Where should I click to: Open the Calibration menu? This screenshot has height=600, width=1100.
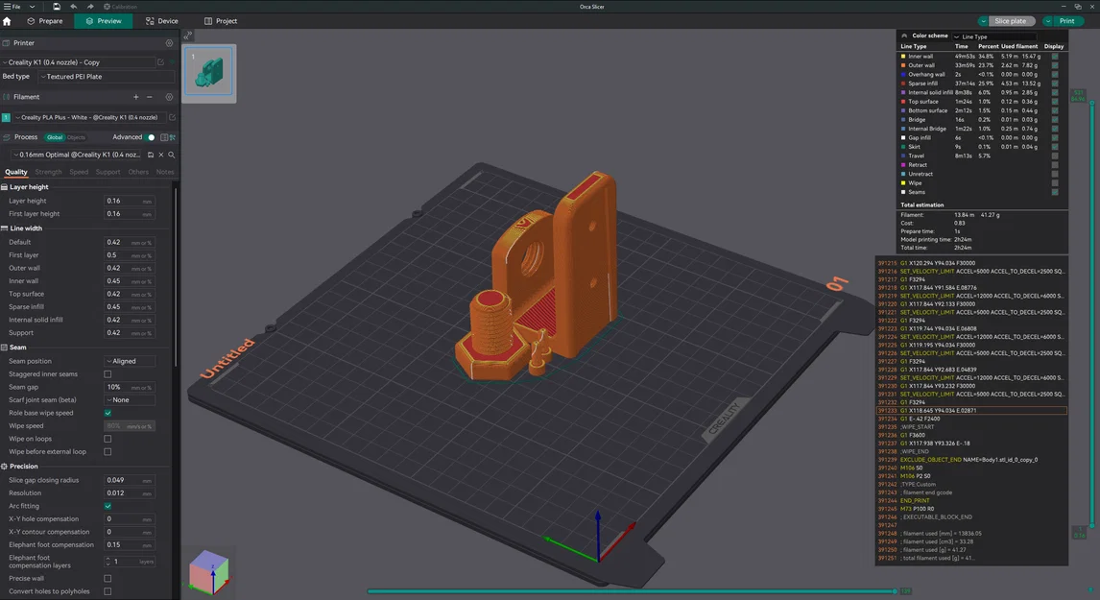(x=121, y=7)
